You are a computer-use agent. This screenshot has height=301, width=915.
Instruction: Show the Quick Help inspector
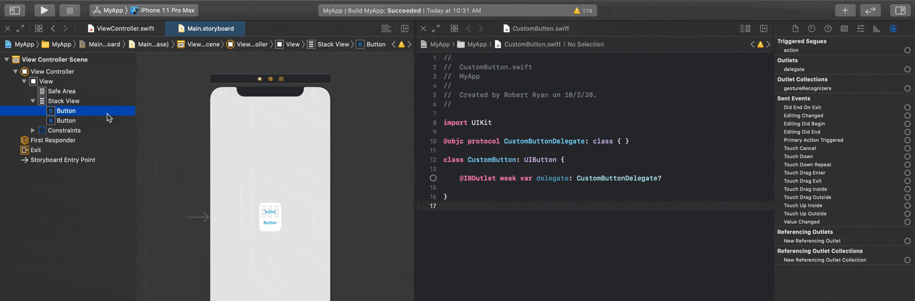[828, 28]
